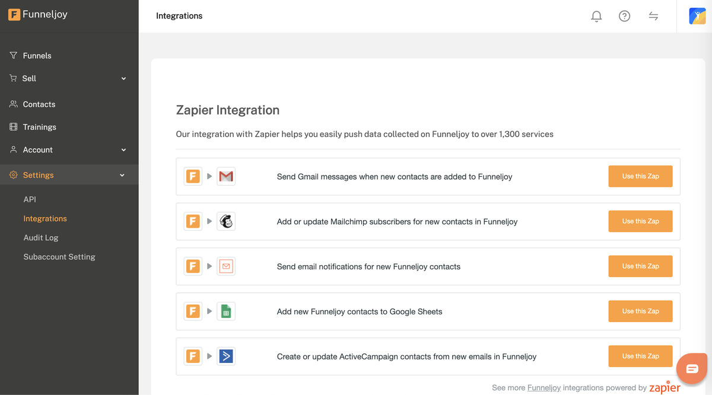Expand the Account menu chevron
The image size is (712, 395).
[123, 150]
